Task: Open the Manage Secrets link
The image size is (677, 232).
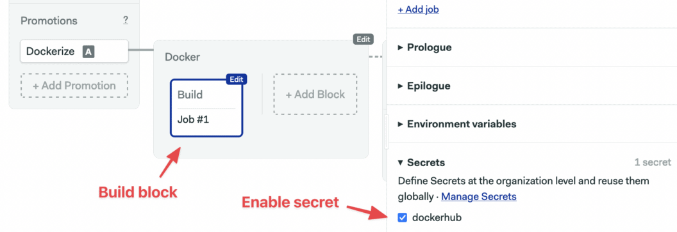Action: (479, 197)
